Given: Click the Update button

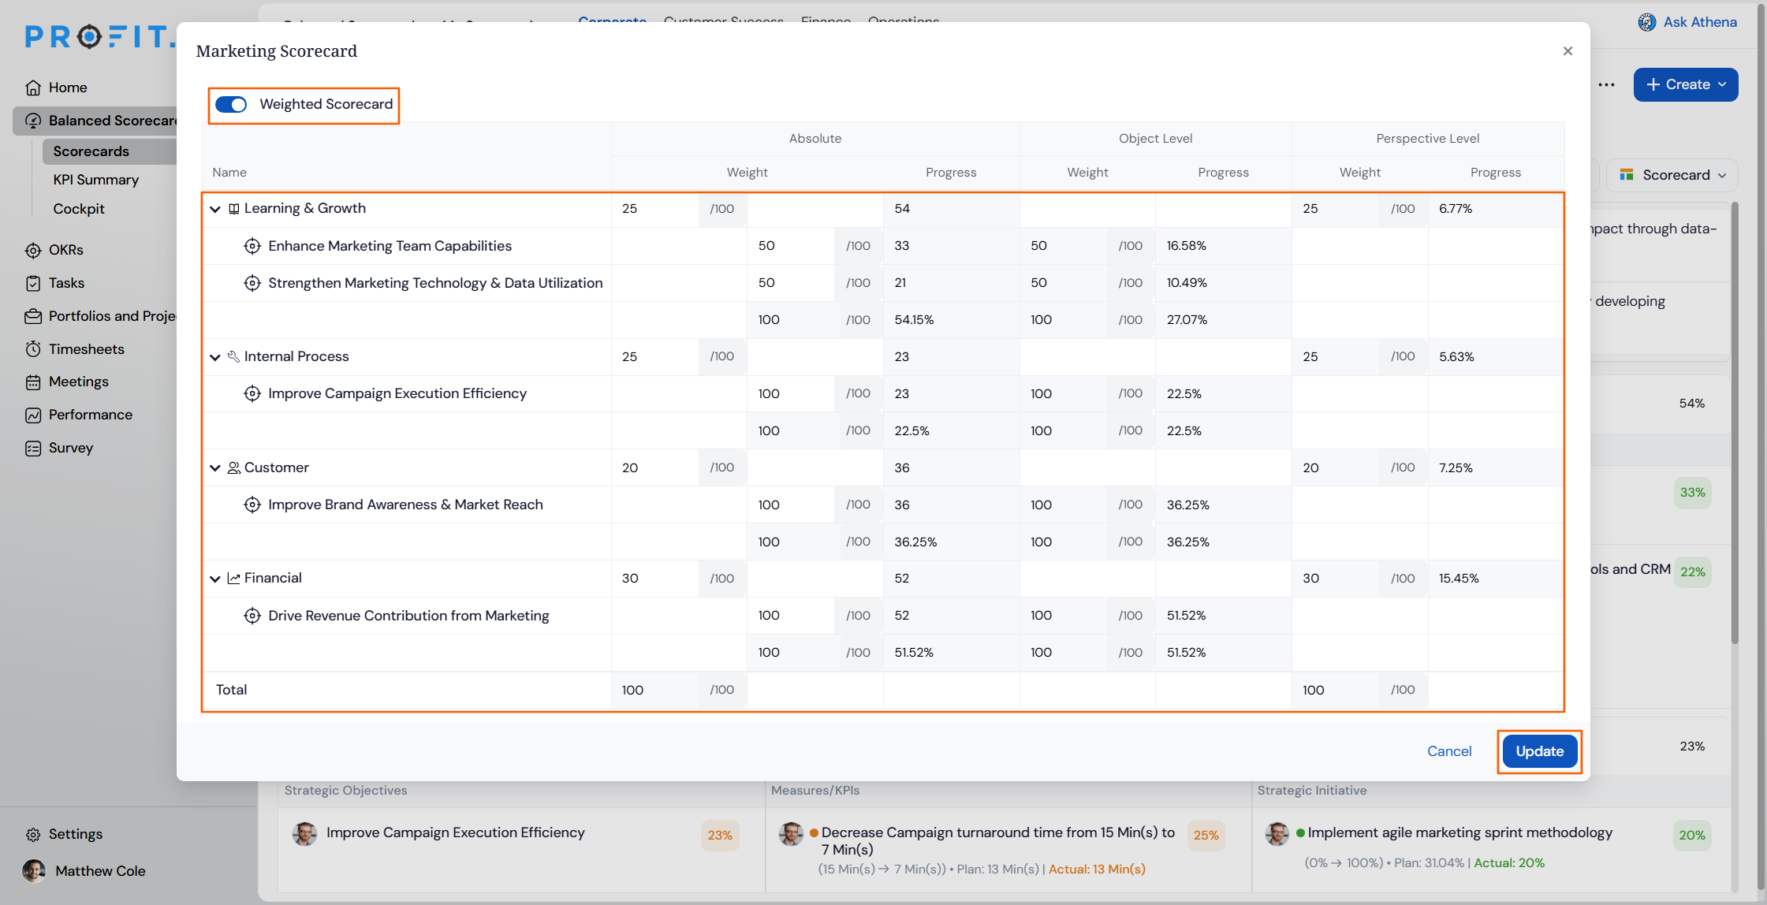Looking at the screenshot, I should click(1538, 751).
